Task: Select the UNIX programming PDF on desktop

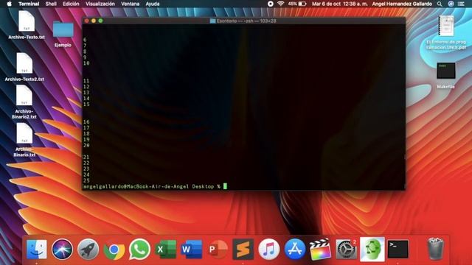Action: point(446,32)
